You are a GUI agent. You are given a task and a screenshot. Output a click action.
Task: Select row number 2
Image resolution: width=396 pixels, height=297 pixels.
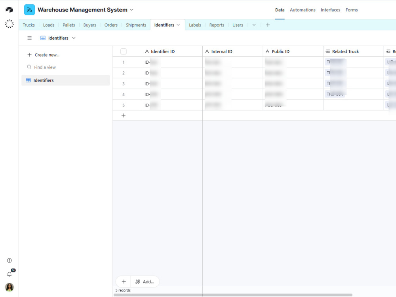[124, 73]
